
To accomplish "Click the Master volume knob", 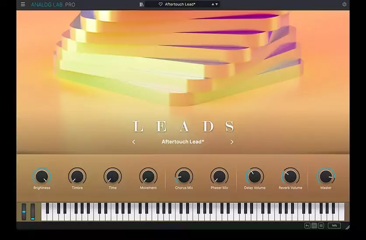I will pos(326,176).
